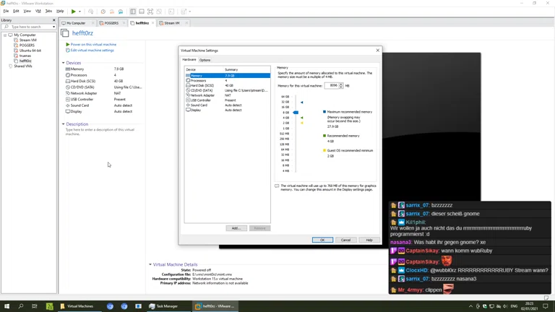
Task: Click Edit virtual machine settings link
Action: click(x=92, y=51)
